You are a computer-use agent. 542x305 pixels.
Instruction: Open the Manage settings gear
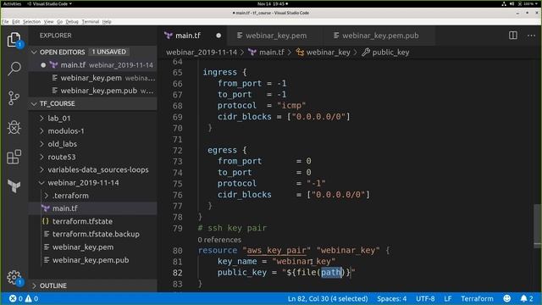point(14,277)
